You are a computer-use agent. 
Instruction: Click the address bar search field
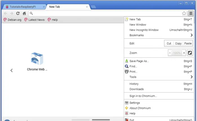point(108,13)
